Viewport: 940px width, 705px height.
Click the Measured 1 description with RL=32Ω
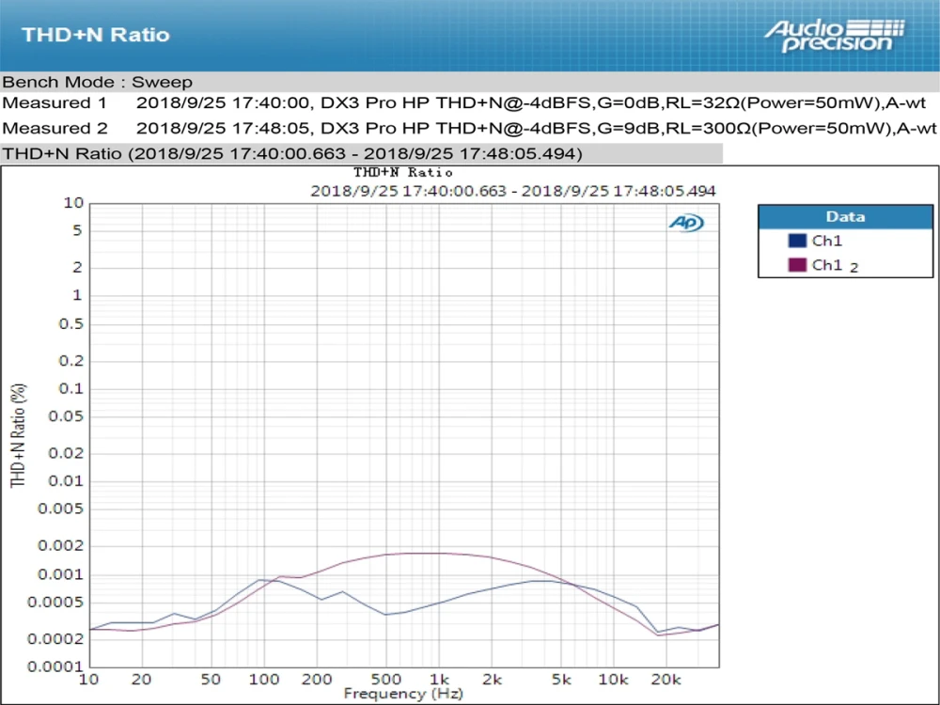530,103
